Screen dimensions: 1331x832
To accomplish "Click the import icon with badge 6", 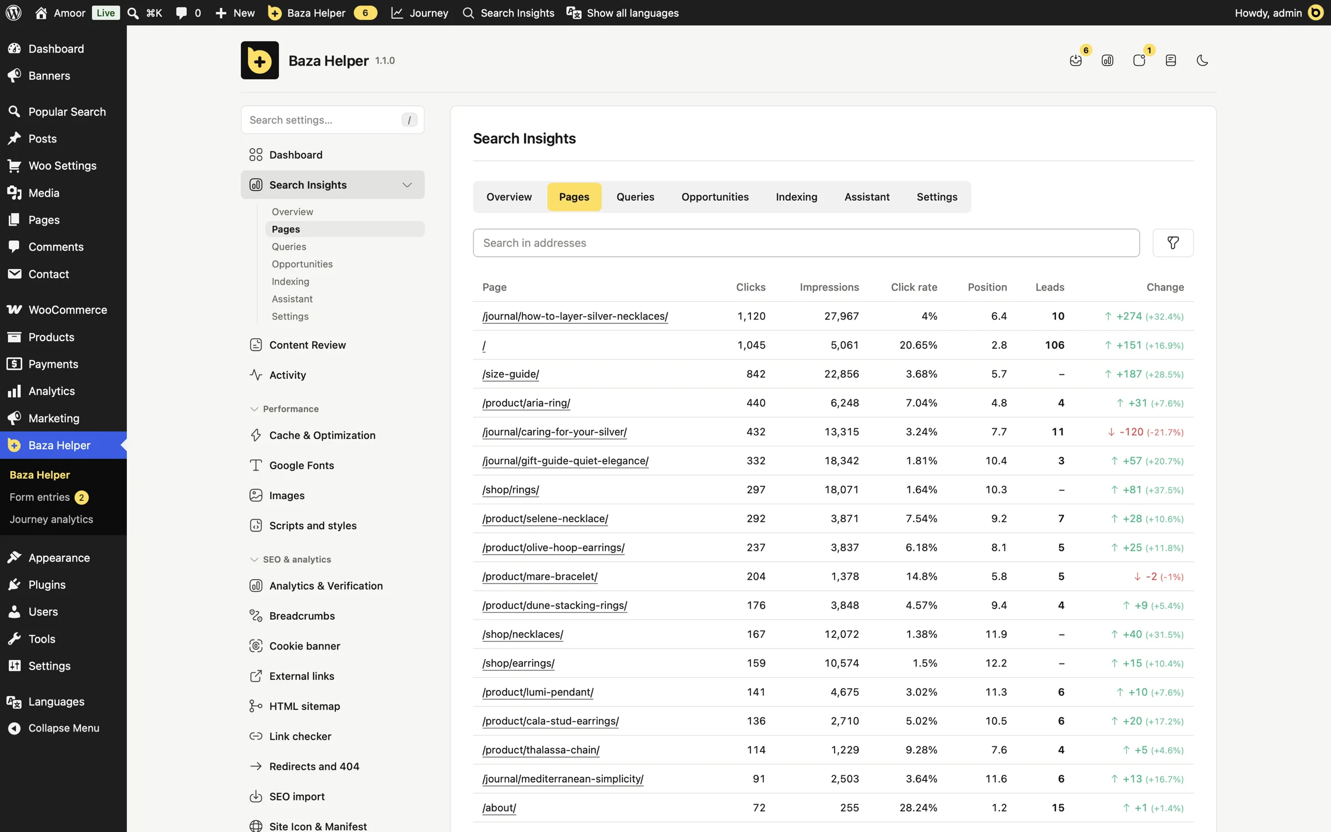I will 1075,60.
